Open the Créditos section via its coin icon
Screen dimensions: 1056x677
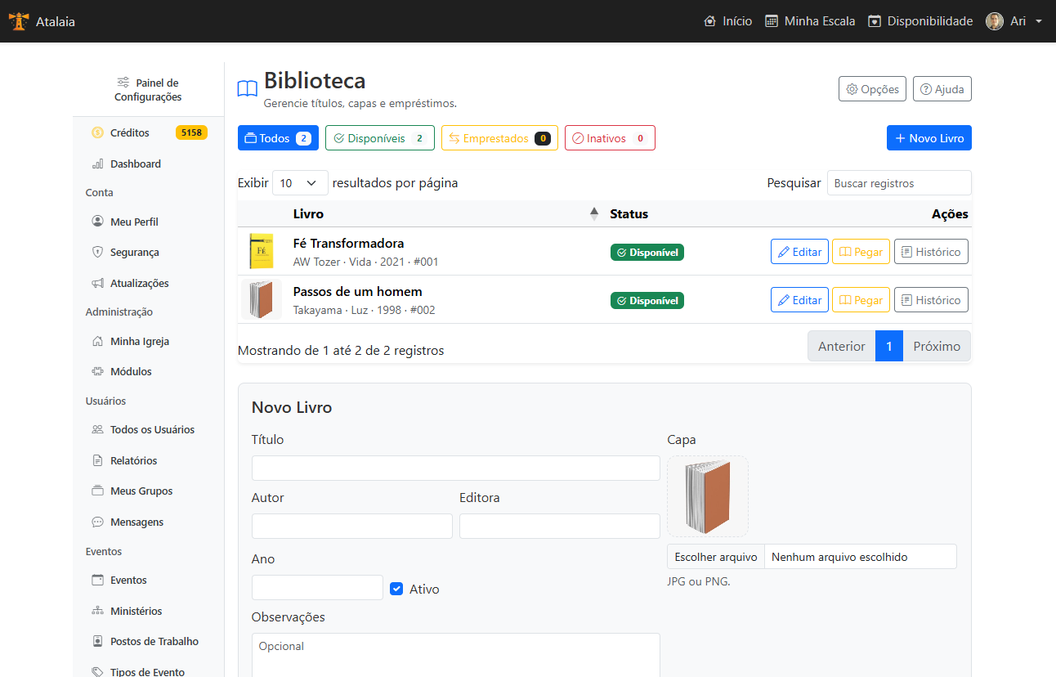98,132
